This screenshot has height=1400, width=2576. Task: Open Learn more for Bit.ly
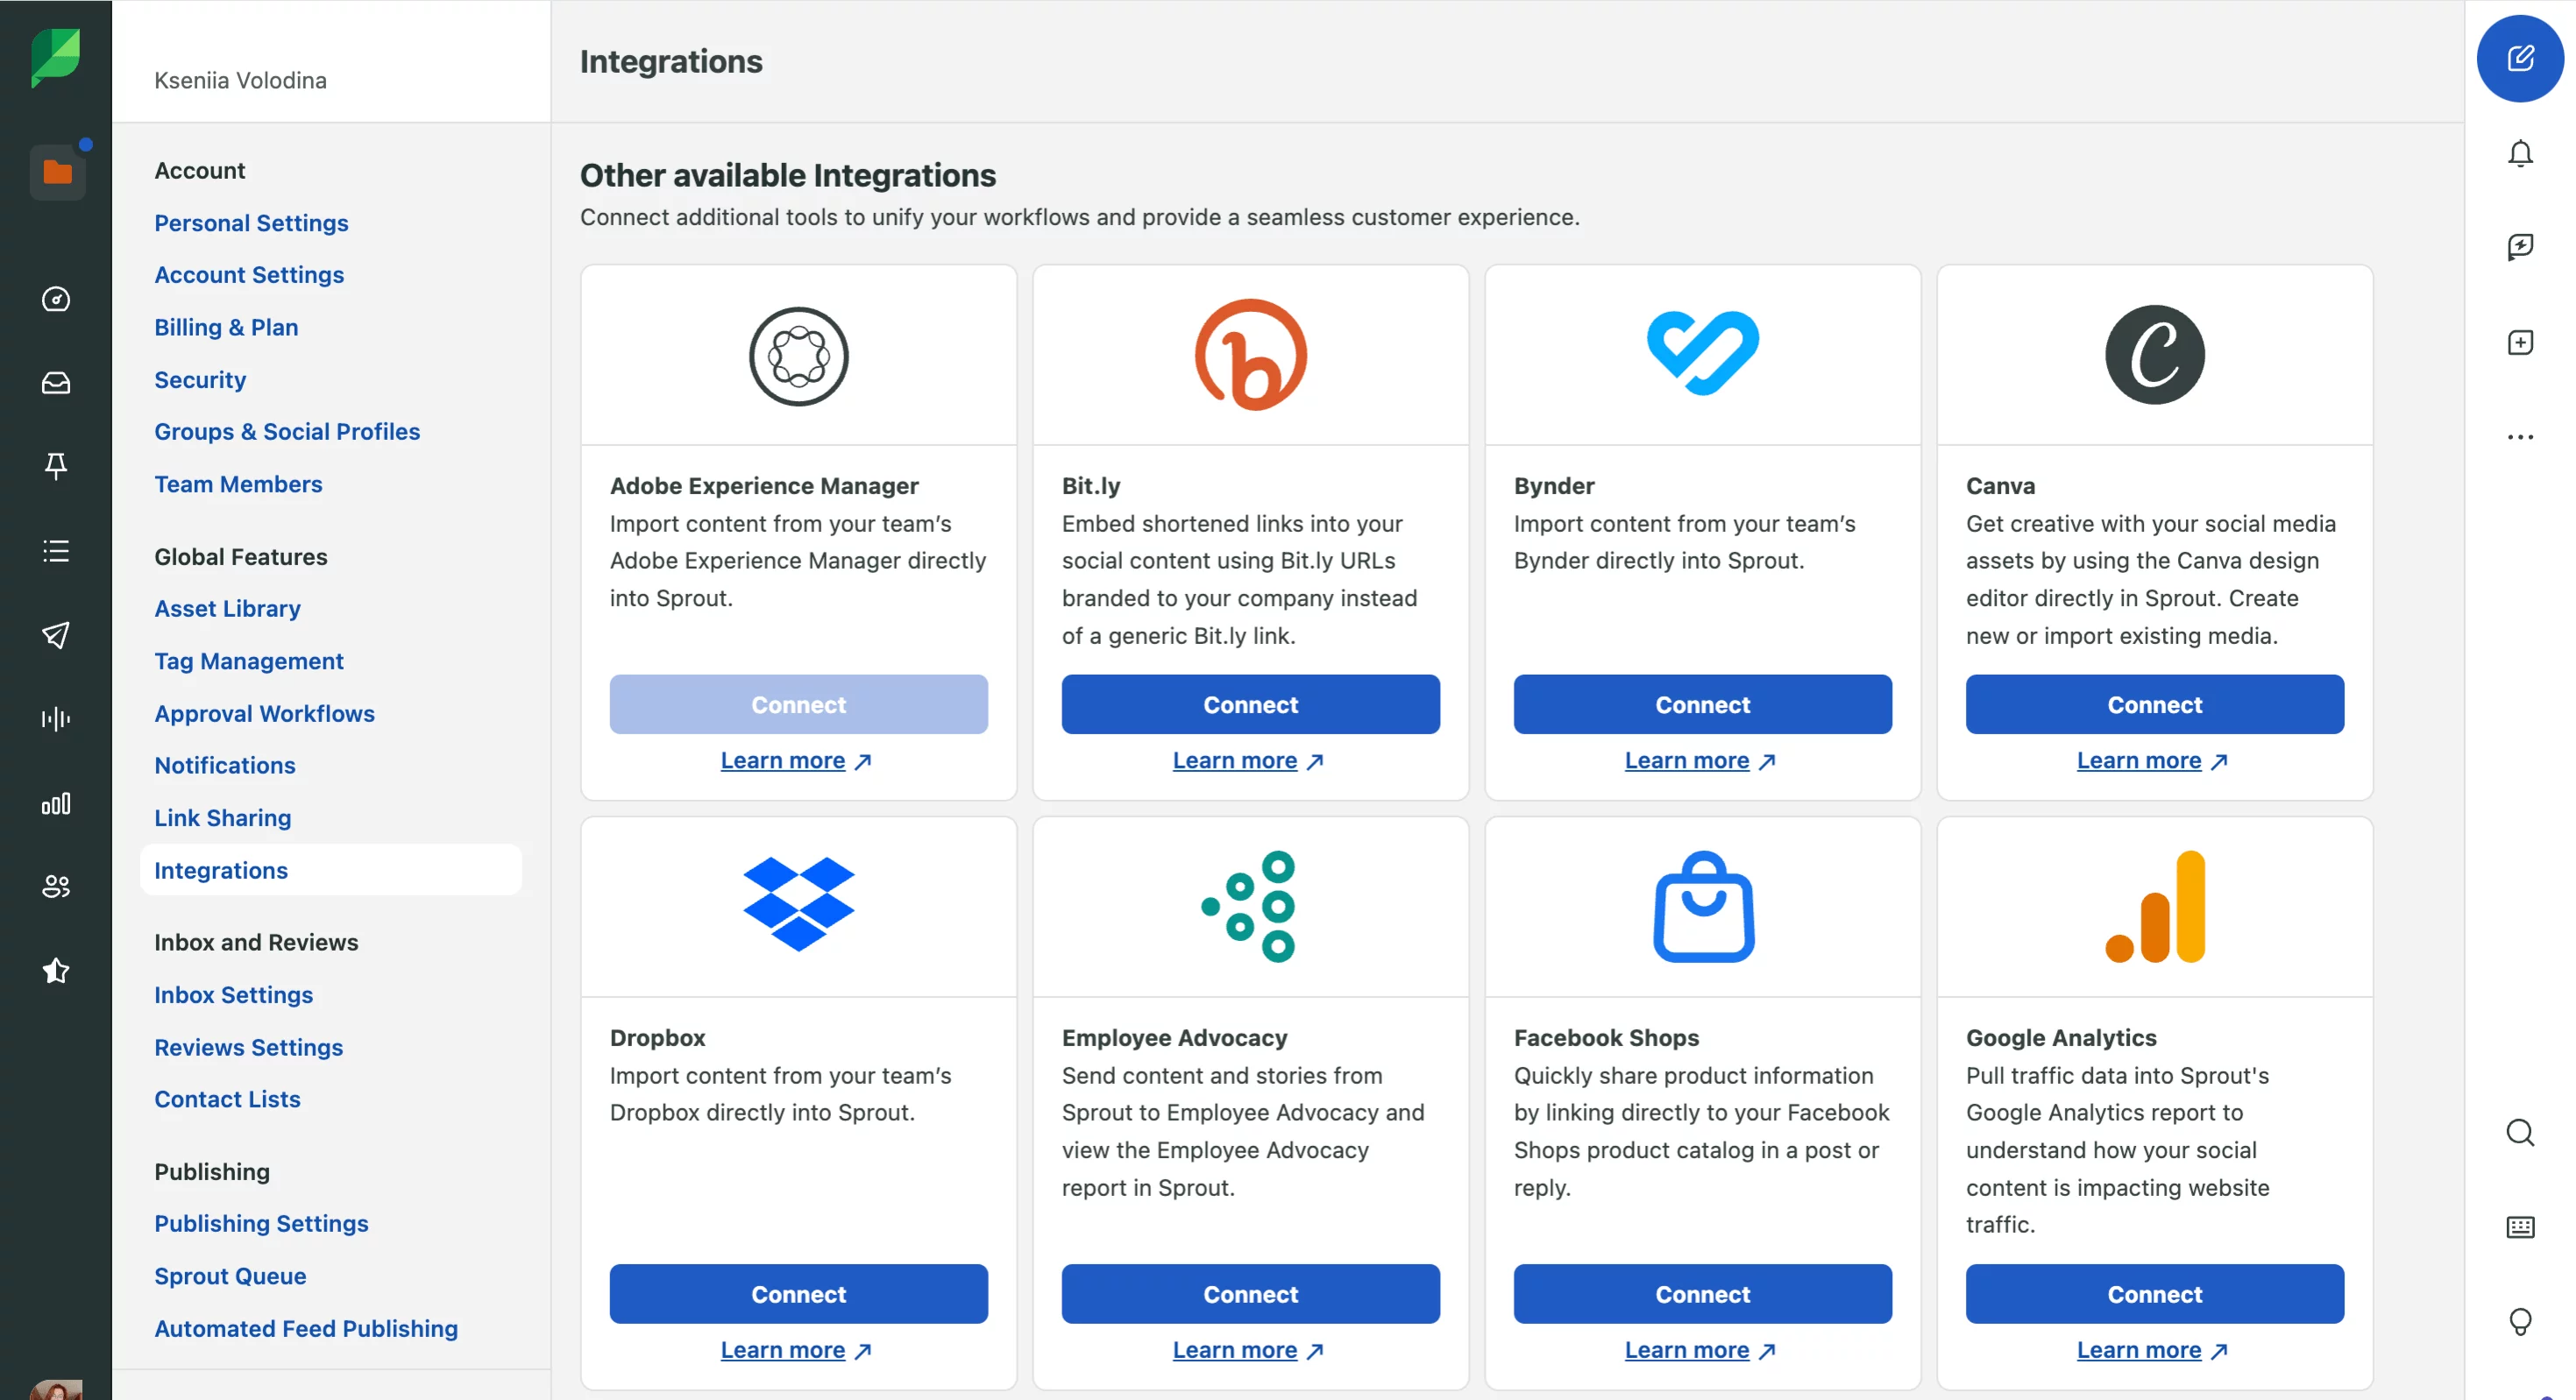(x=1249, y=761)
